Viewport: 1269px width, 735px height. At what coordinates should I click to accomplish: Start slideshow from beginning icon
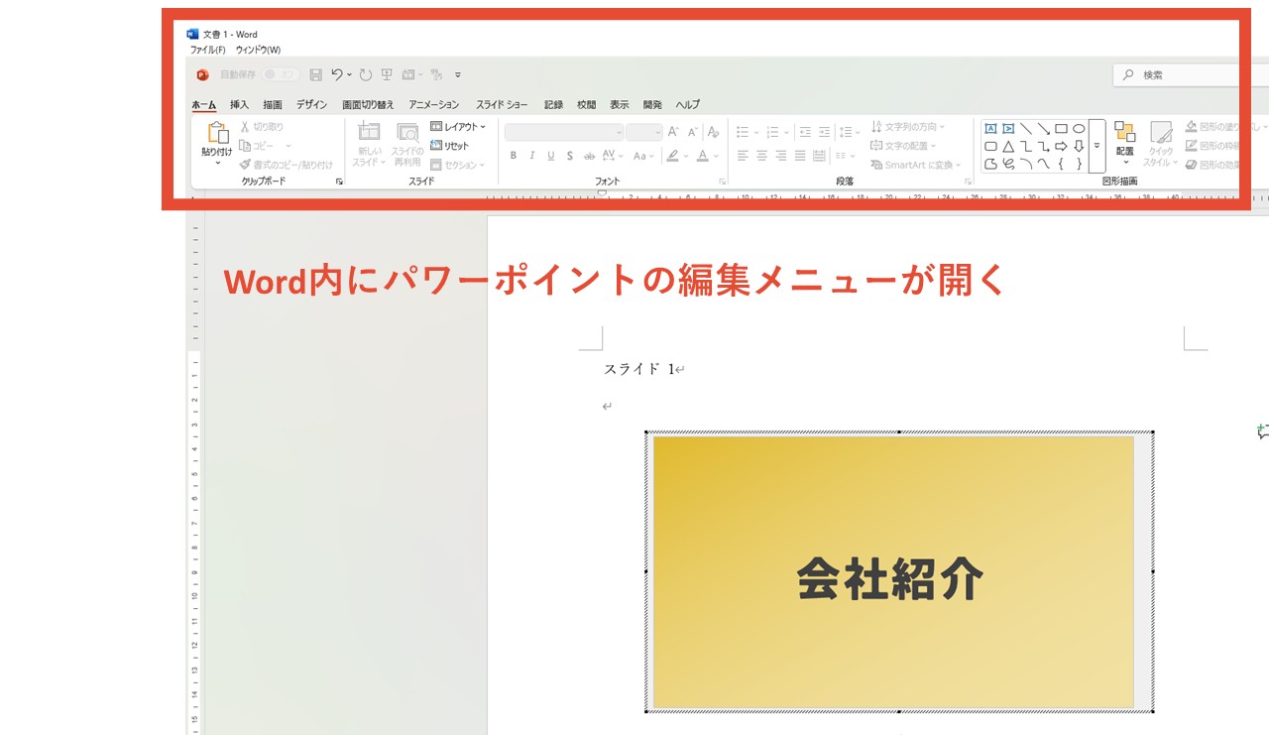pyautogui.click(x=387, y=74)
